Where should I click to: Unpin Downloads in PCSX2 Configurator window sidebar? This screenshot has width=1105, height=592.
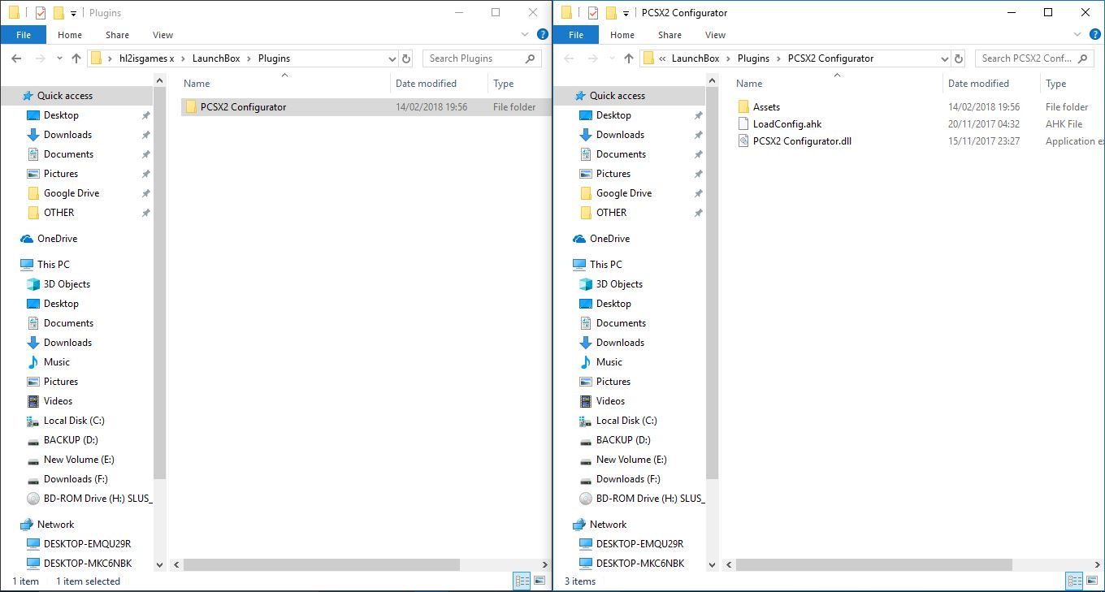pyautogui.click(x=698, y=135)
